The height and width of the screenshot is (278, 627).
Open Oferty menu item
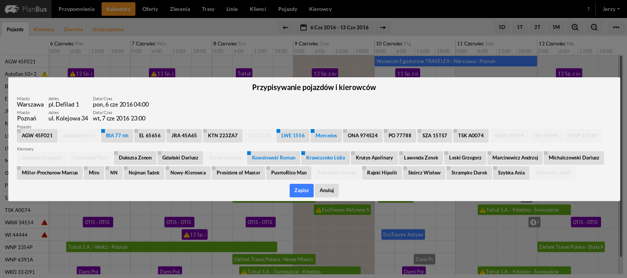tap(150, 9)
